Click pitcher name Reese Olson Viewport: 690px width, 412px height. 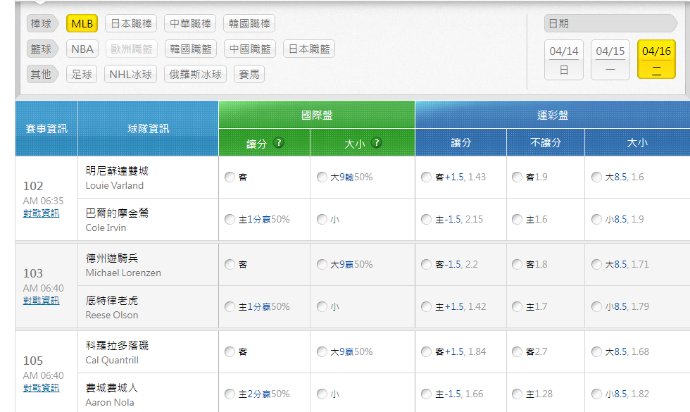(x=112, y=315)
